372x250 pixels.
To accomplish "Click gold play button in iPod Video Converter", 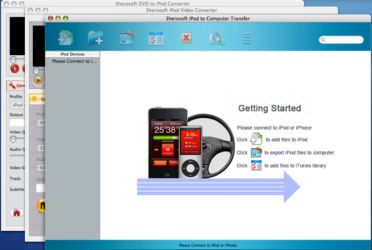I will tap(38, 81).
